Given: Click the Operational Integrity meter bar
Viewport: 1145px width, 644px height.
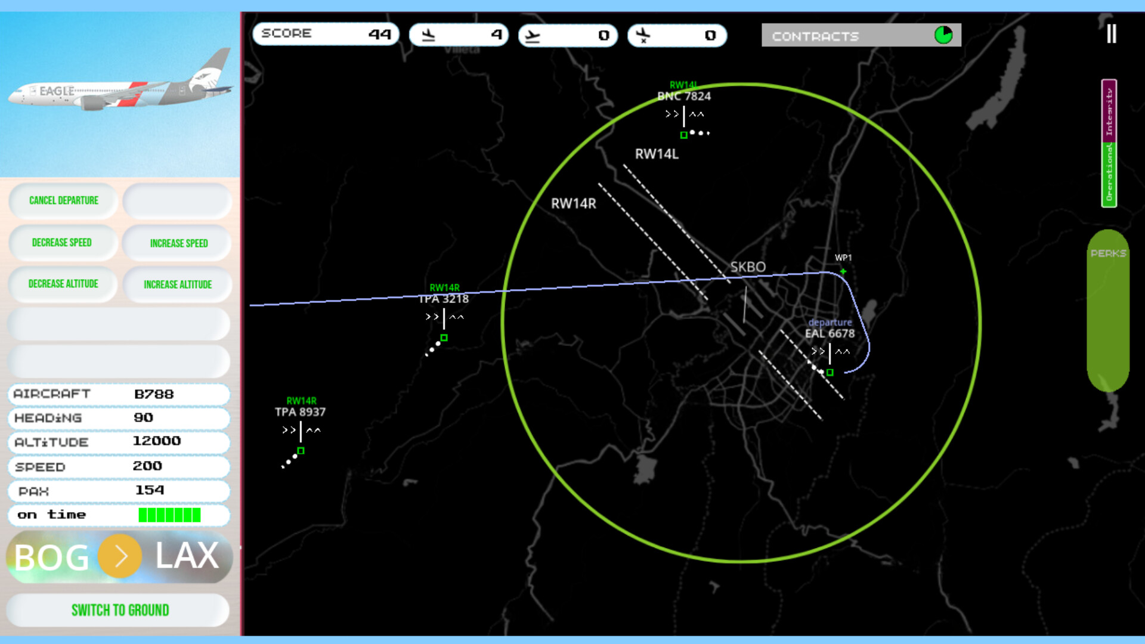Looking at the screenshot, I should (x=1109, y=143).
